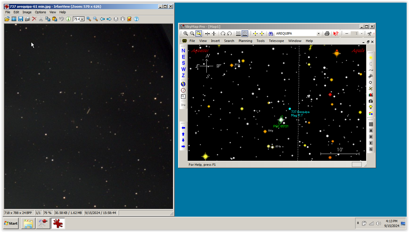Image resolution: width=409 pixels, height=232 pixels.
Task: Click the Windows Start button
Action: click(11, 223)
